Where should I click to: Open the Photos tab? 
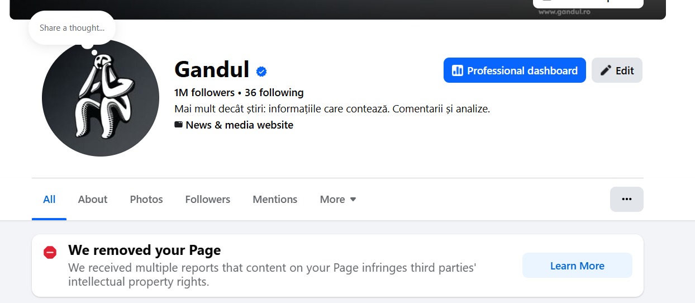(146, 199)
